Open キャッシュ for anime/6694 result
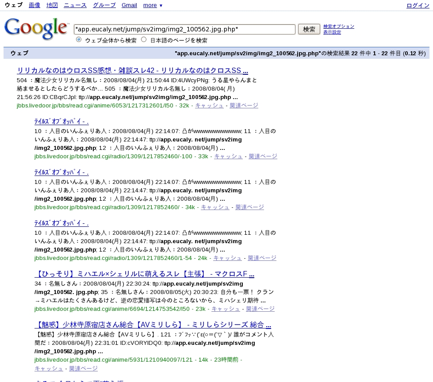The image size is (433, 382). click(x=226, y=309)
